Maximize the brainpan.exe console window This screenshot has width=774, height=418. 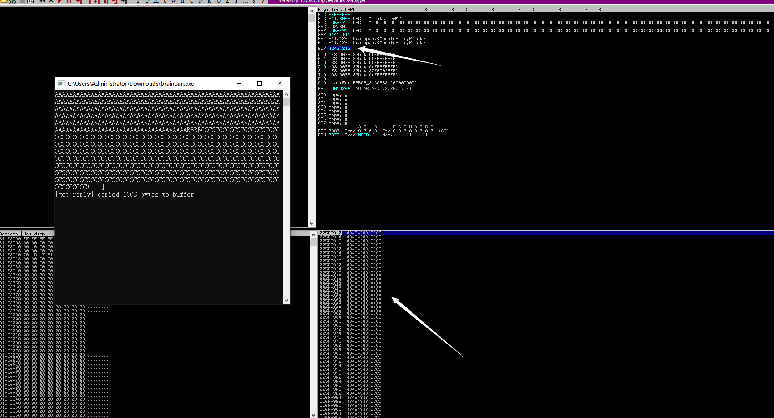click(x=259, y=83)
